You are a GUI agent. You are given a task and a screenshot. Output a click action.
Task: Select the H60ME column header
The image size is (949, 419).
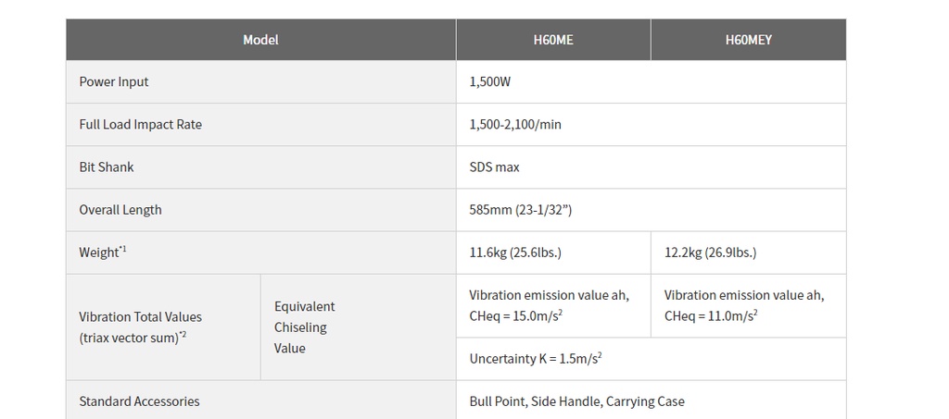tap(553, 40)
